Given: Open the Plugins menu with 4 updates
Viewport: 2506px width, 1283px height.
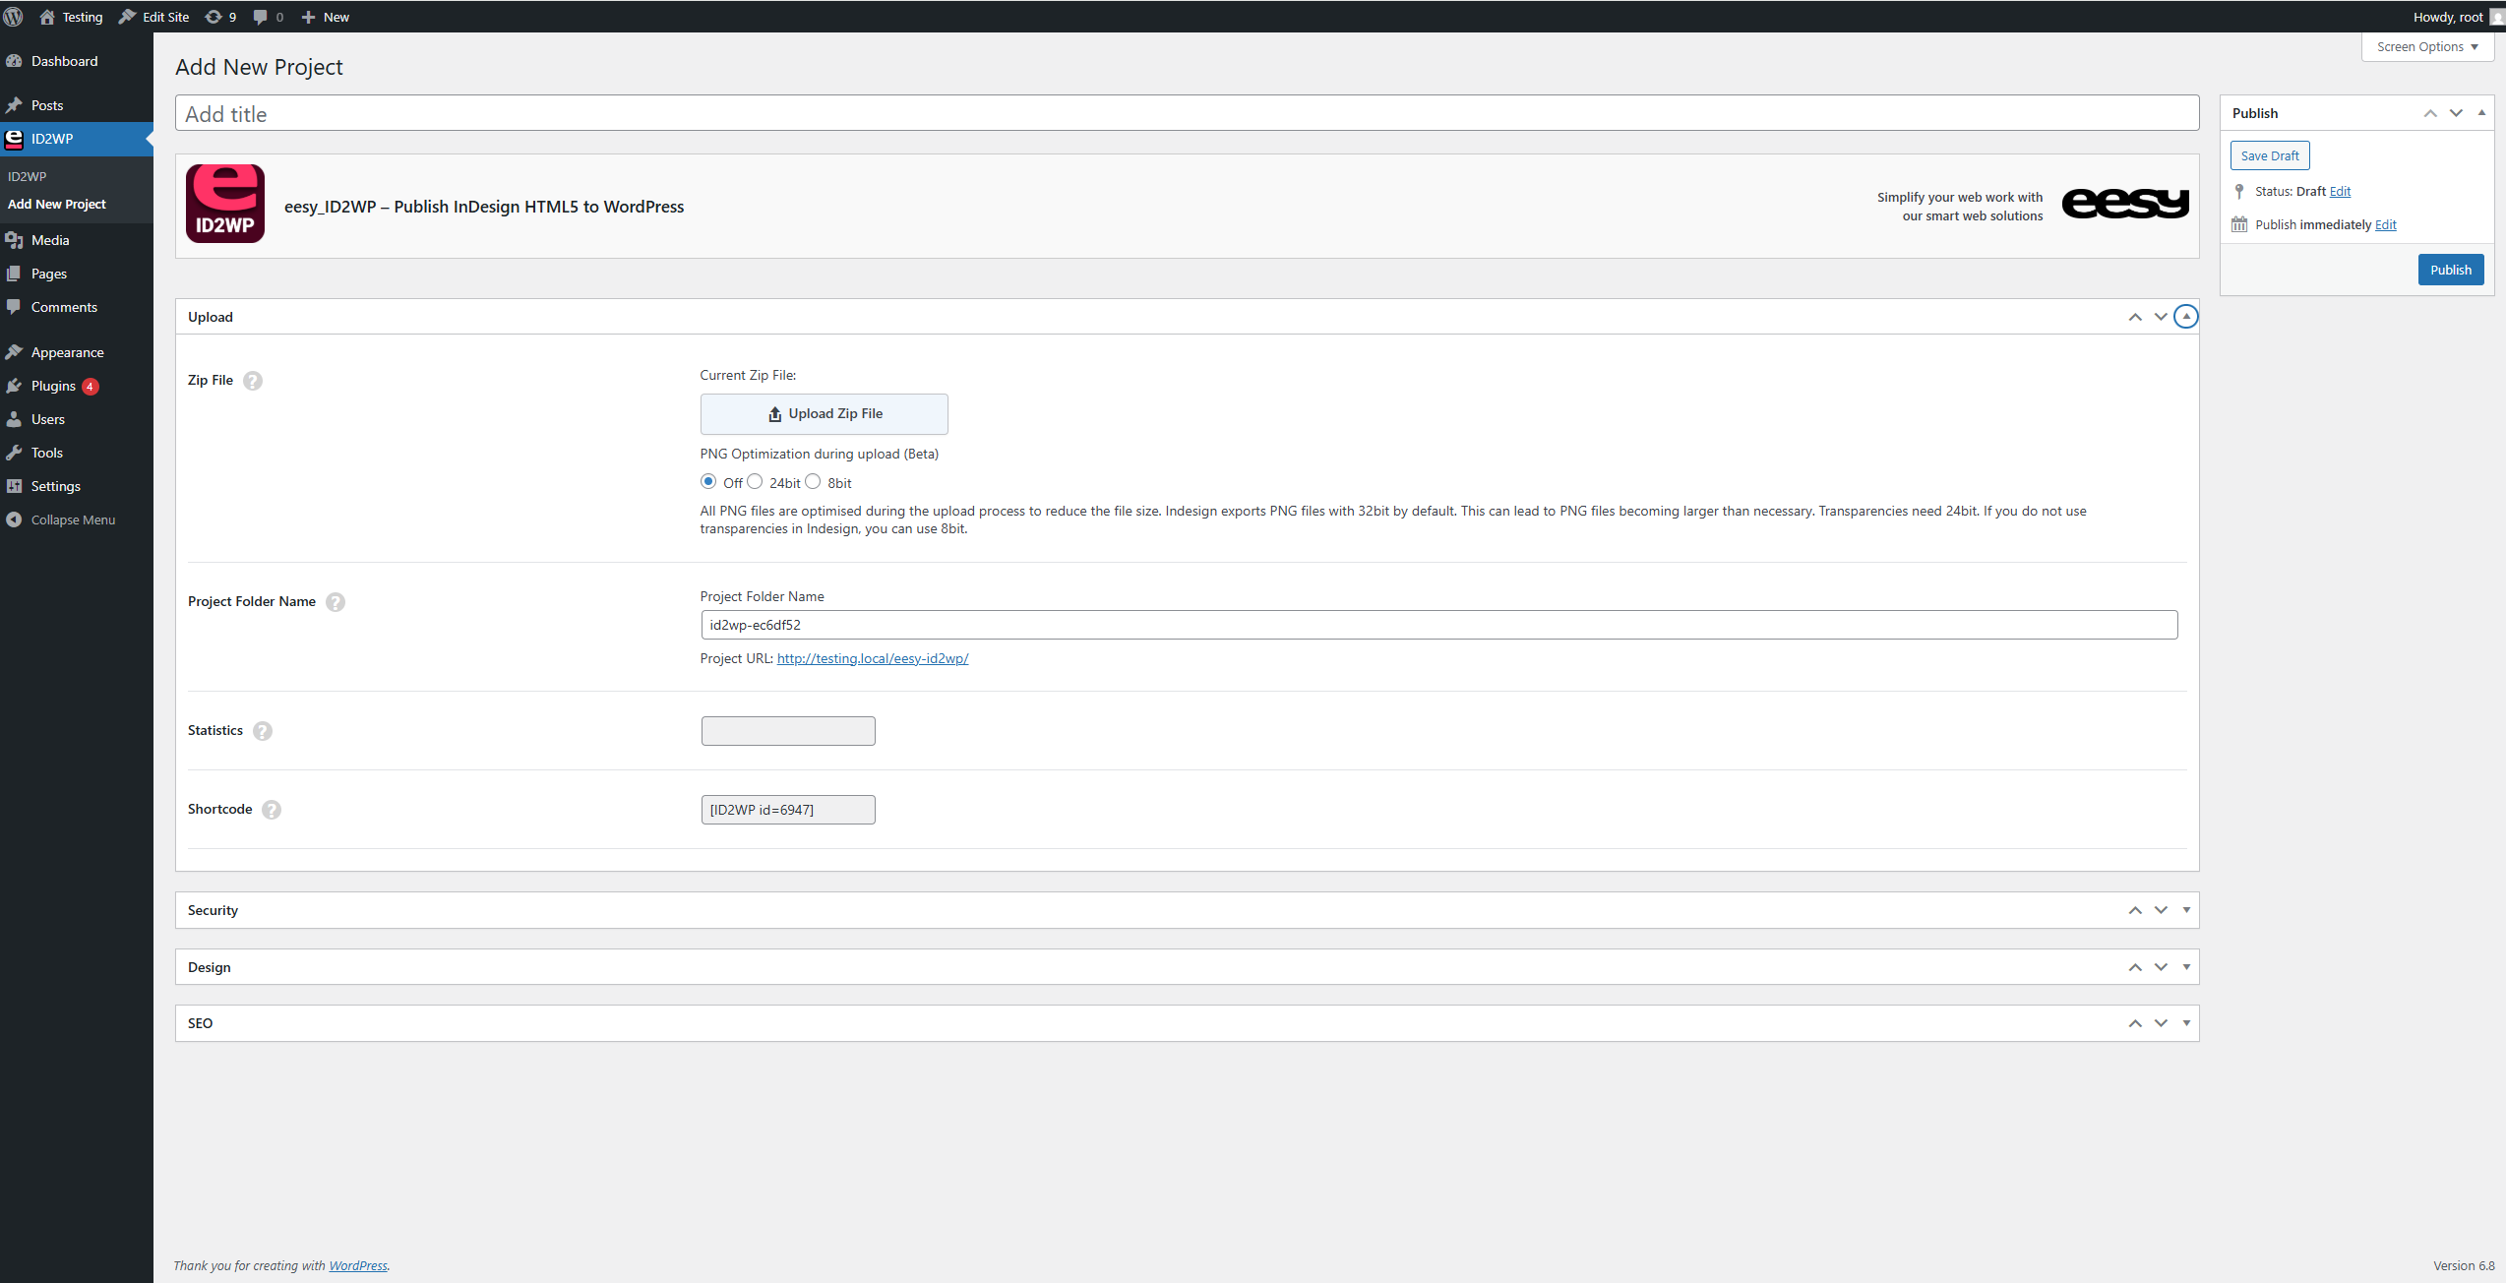Looking at the screenshot, I should (x=77, y=386).
